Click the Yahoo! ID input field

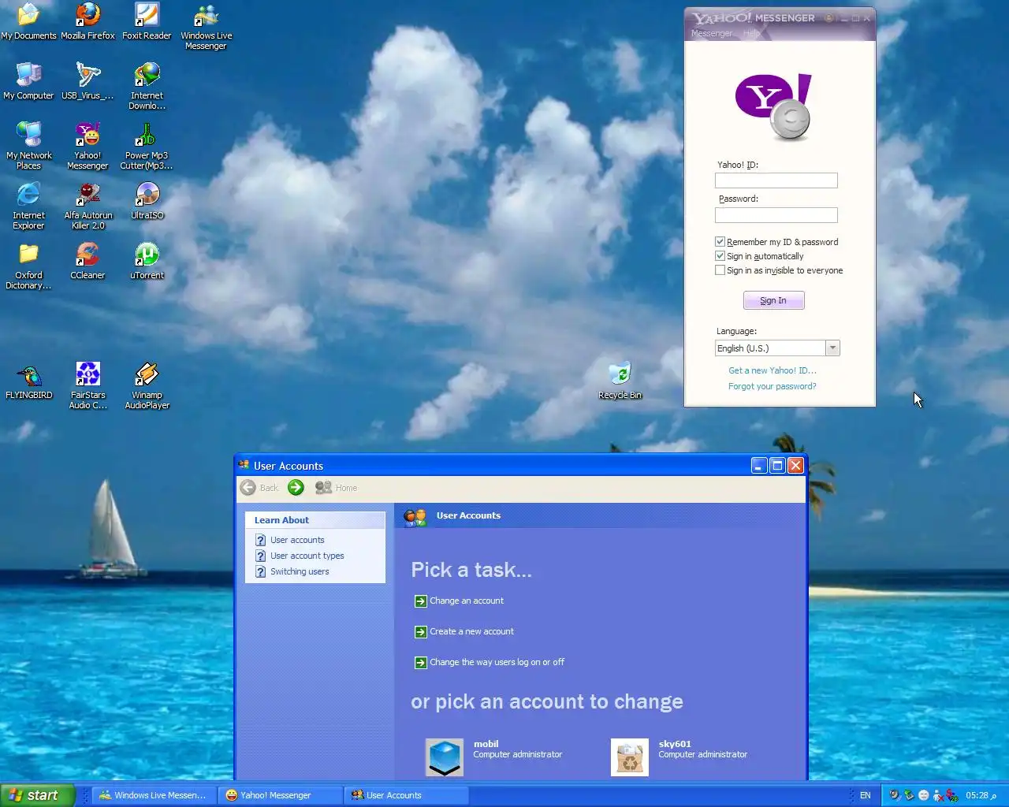(x=776, y=180)
